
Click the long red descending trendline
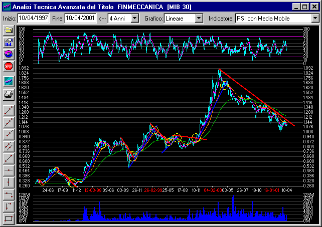point(257,98)
